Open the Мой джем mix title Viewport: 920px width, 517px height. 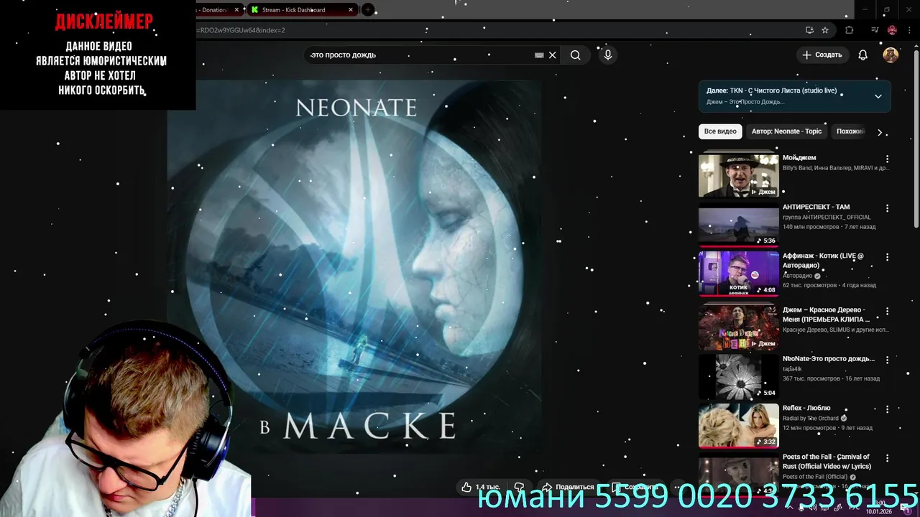pos(799,157)
